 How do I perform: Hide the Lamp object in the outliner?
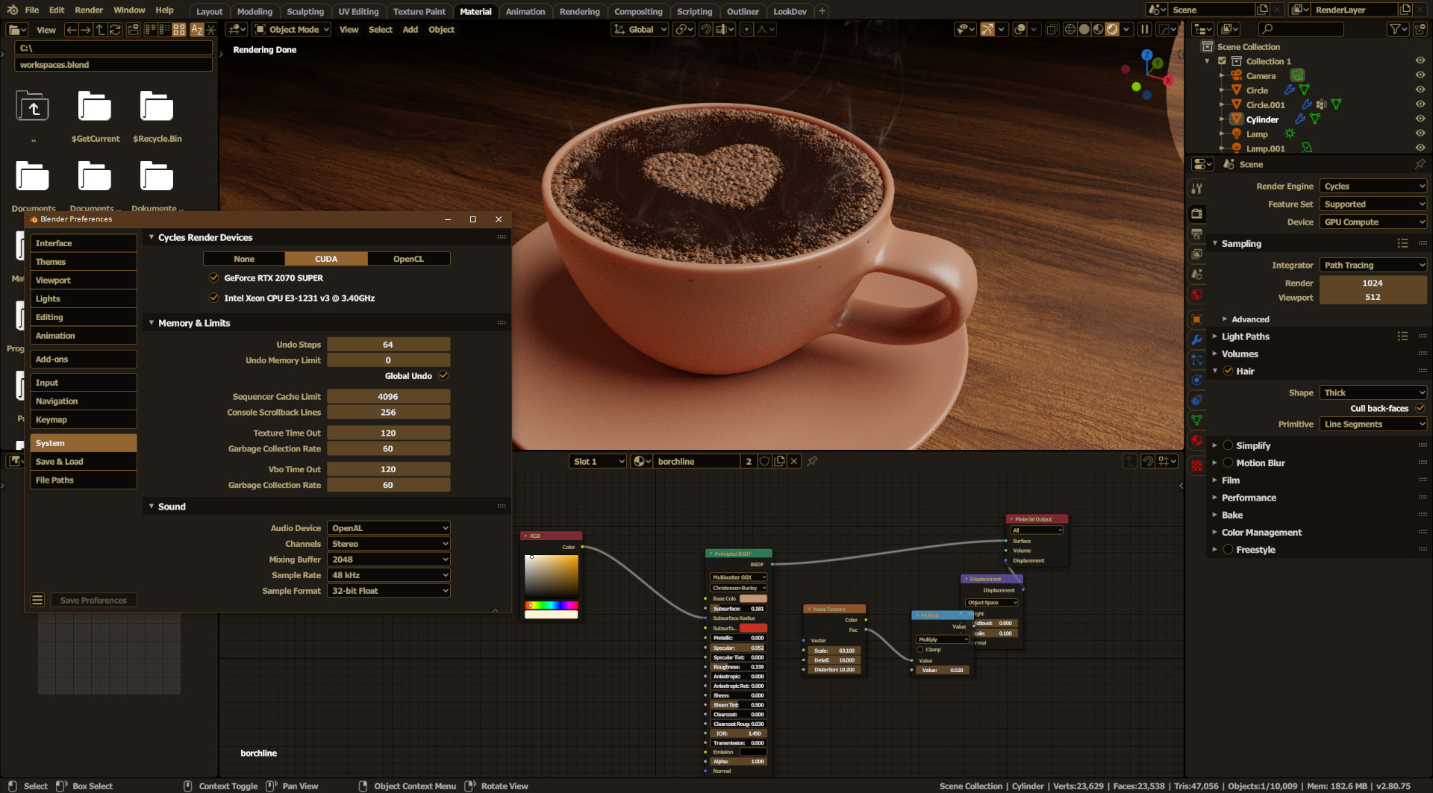pos(1419,134)
